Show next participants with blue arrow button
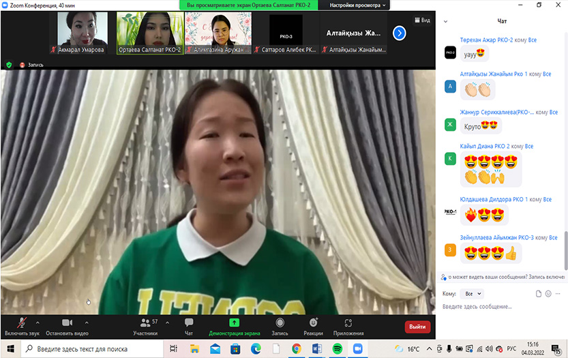 (400, 33)
